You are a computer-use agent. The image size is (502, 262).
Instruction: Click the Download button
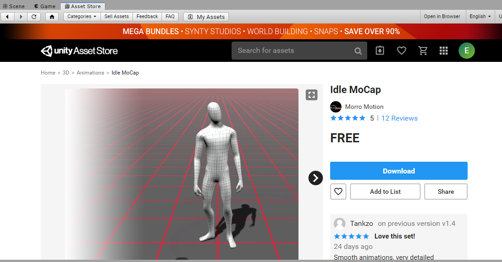(x=398, y=171)
